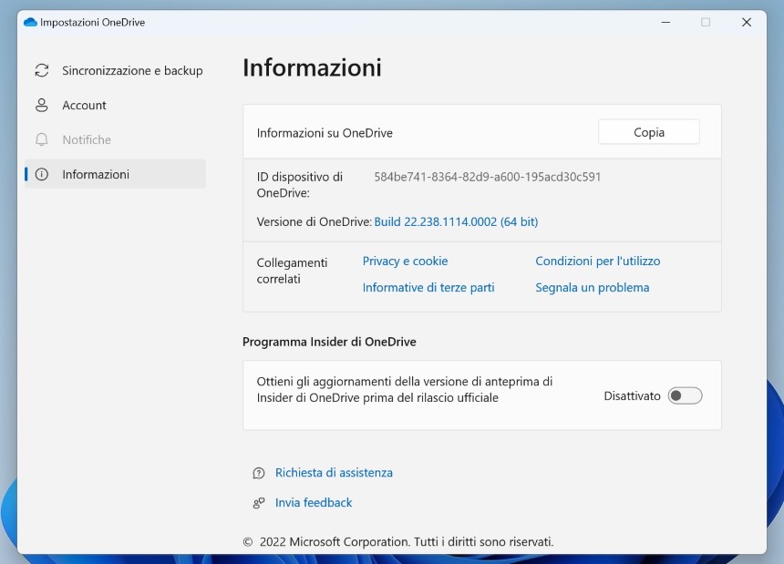Click the help question icon beside Richiesta di assistenza
Viewport: 784px width, 564px height.
(x=259, y=473)
